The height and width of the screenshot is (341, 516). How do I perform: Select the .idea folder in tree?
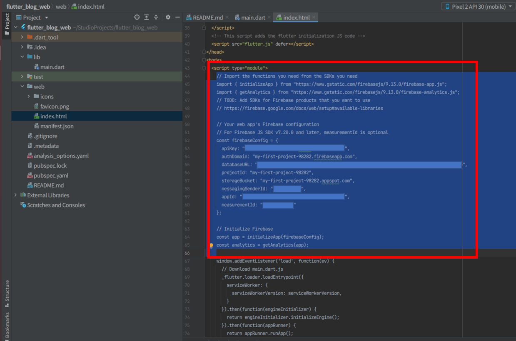40,47
